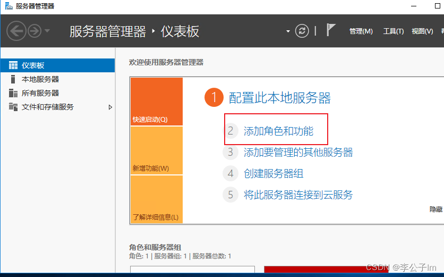The width and height of the screenshot is (444, 277).
Task: Open the 管理(M) menu
Action: point(361,31)
